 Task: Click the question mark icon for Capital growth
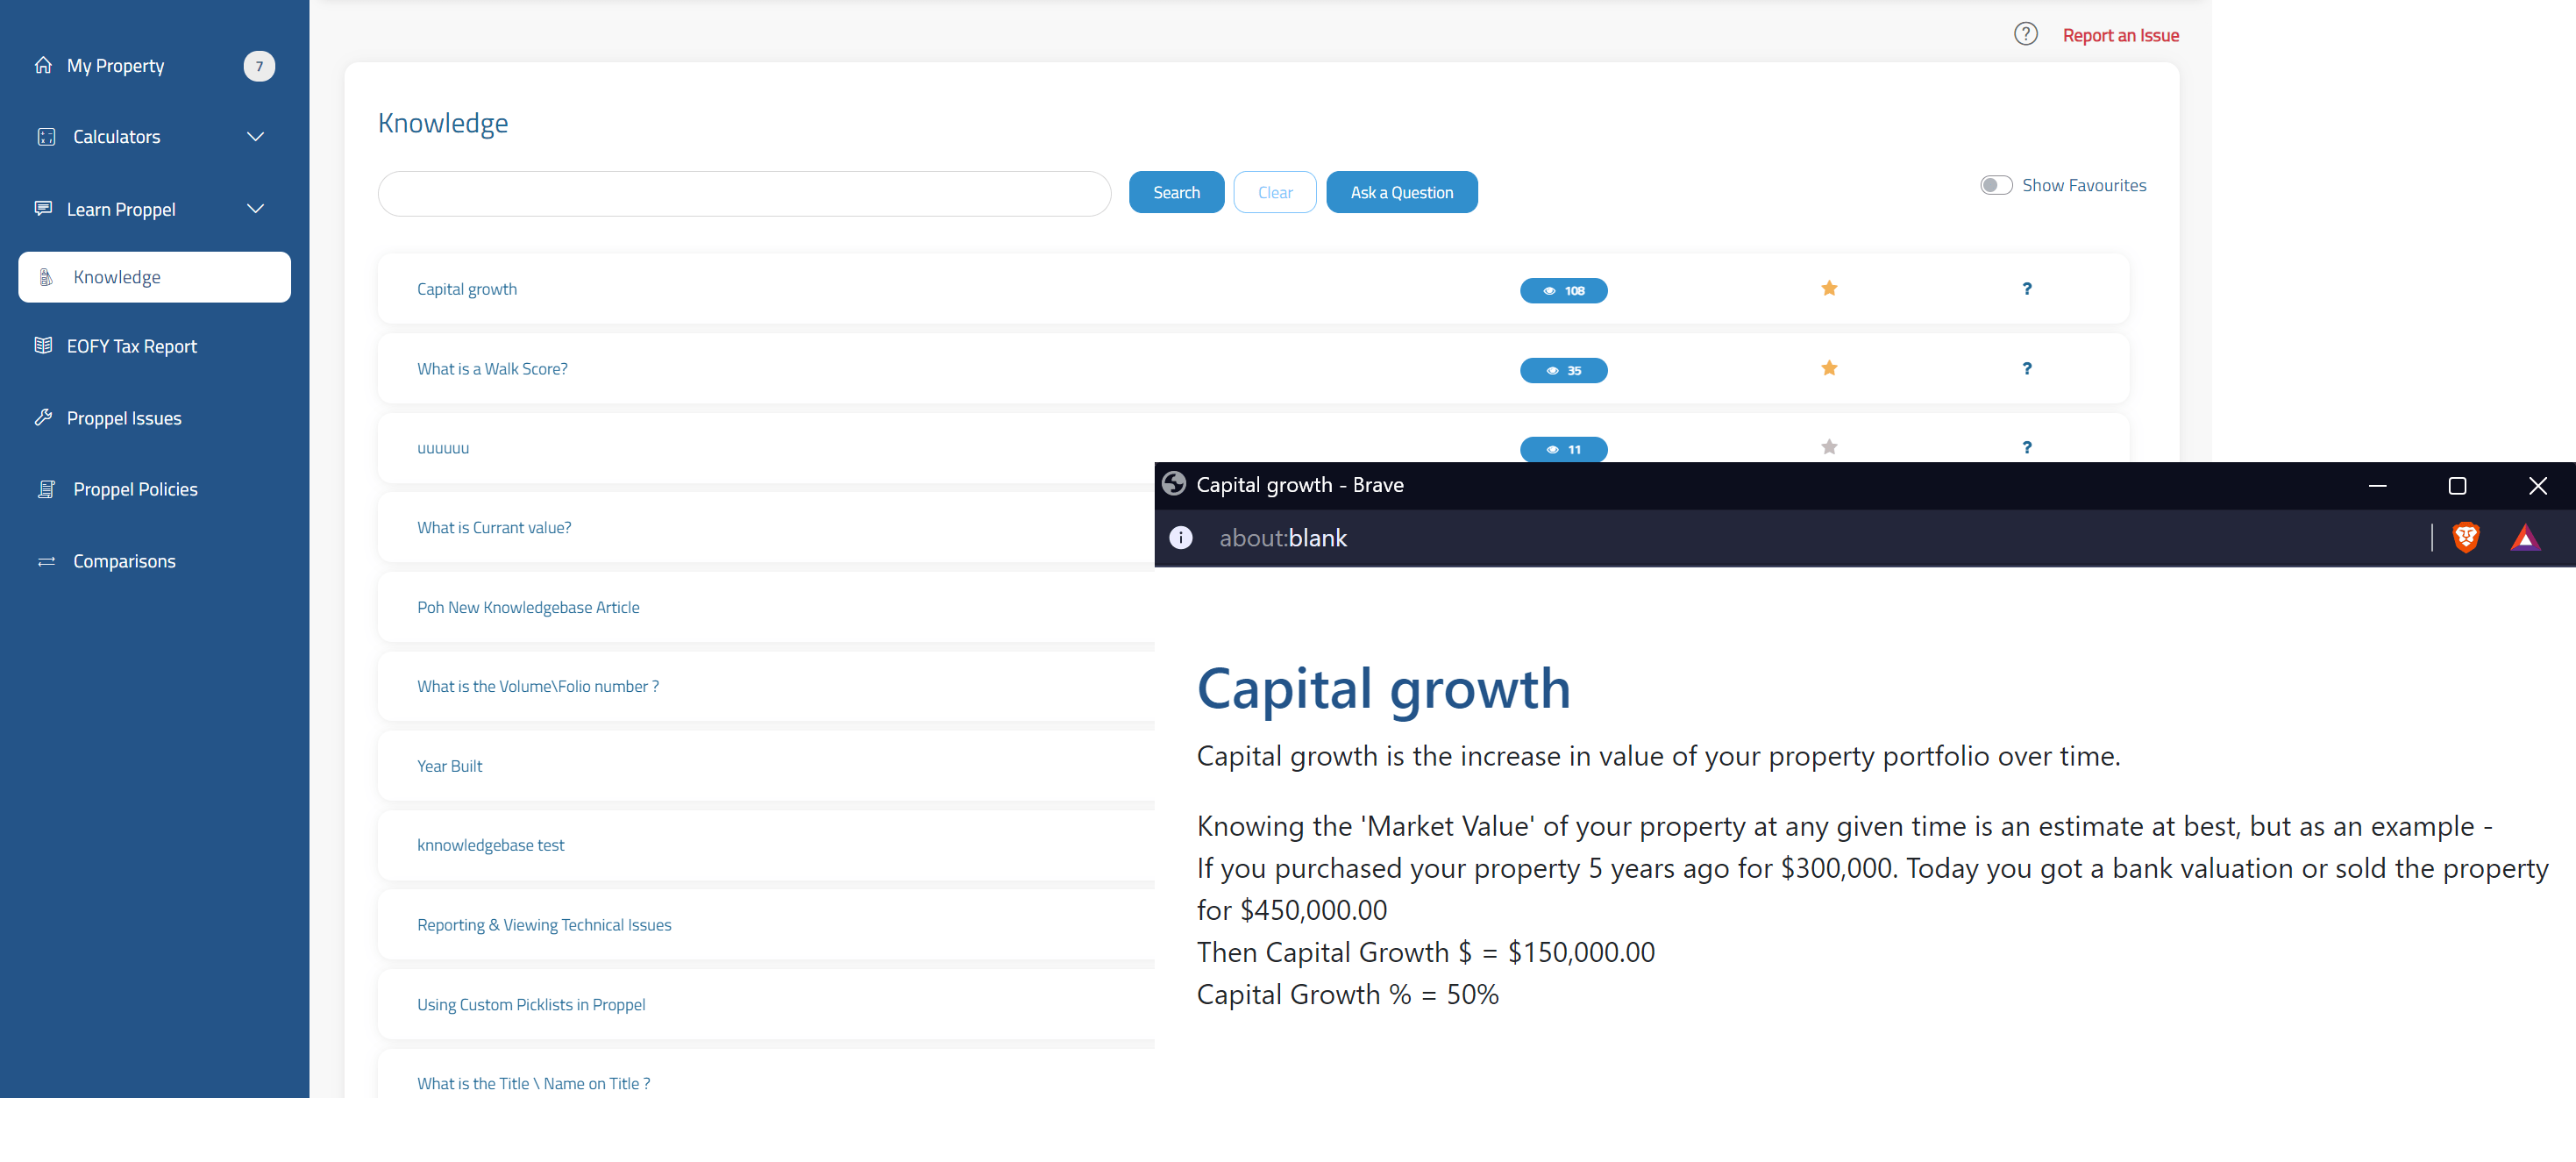pos(2026,289)
